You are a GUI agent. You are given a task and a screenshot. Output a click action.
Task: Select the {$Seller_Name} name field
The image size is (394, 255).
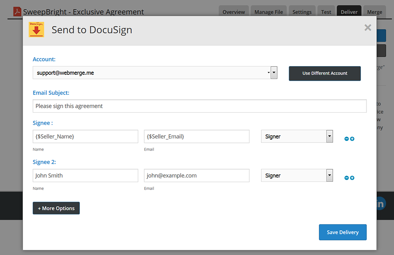pos(85,137)
